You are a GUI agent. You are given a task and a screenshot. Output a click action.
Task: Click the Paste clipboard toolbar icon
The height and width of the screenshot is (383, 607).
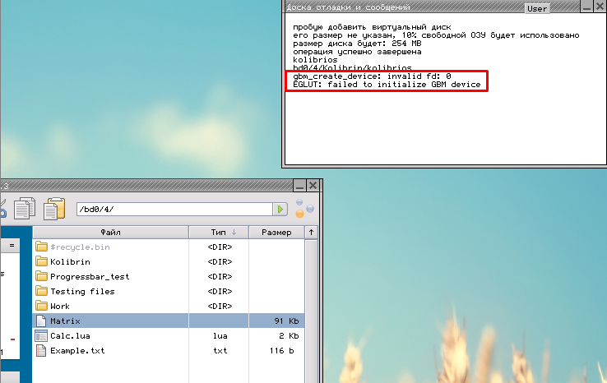click(55, 209)
